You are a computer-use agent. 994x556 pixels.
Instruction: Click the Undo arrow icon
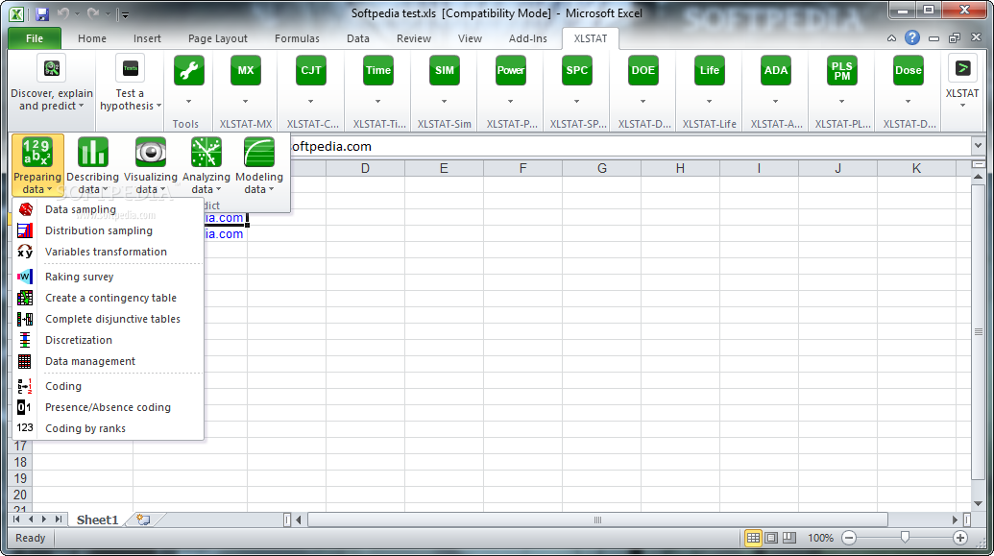click(x=62, y=13)
